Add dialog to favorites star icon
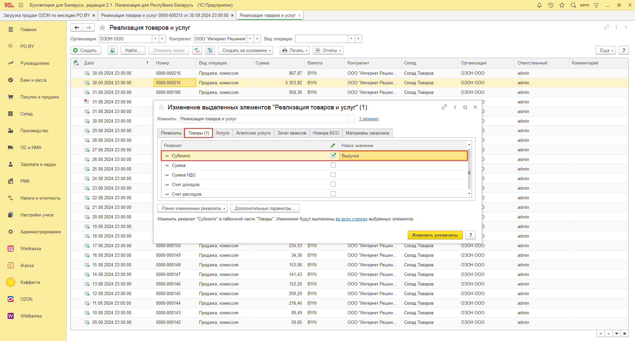The width and height of the screenshot is (635, 341). [161, 107]
